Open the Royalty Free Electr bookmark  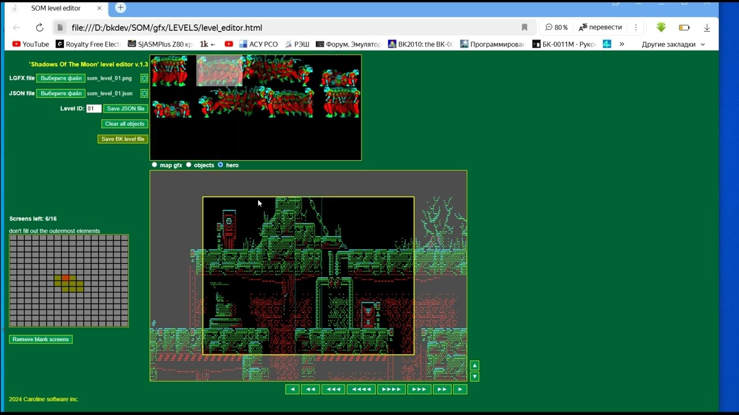click(88, 44)
